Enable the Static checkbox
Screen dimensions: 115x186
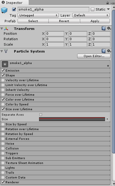point(93,9)
